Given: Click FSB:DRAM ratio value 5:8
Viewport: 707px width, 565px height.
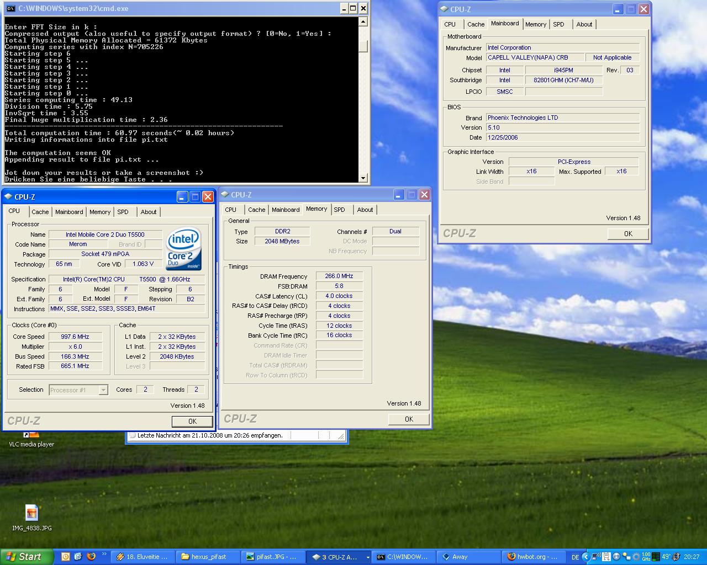Looking at the screenshot, I should (339, 286).
